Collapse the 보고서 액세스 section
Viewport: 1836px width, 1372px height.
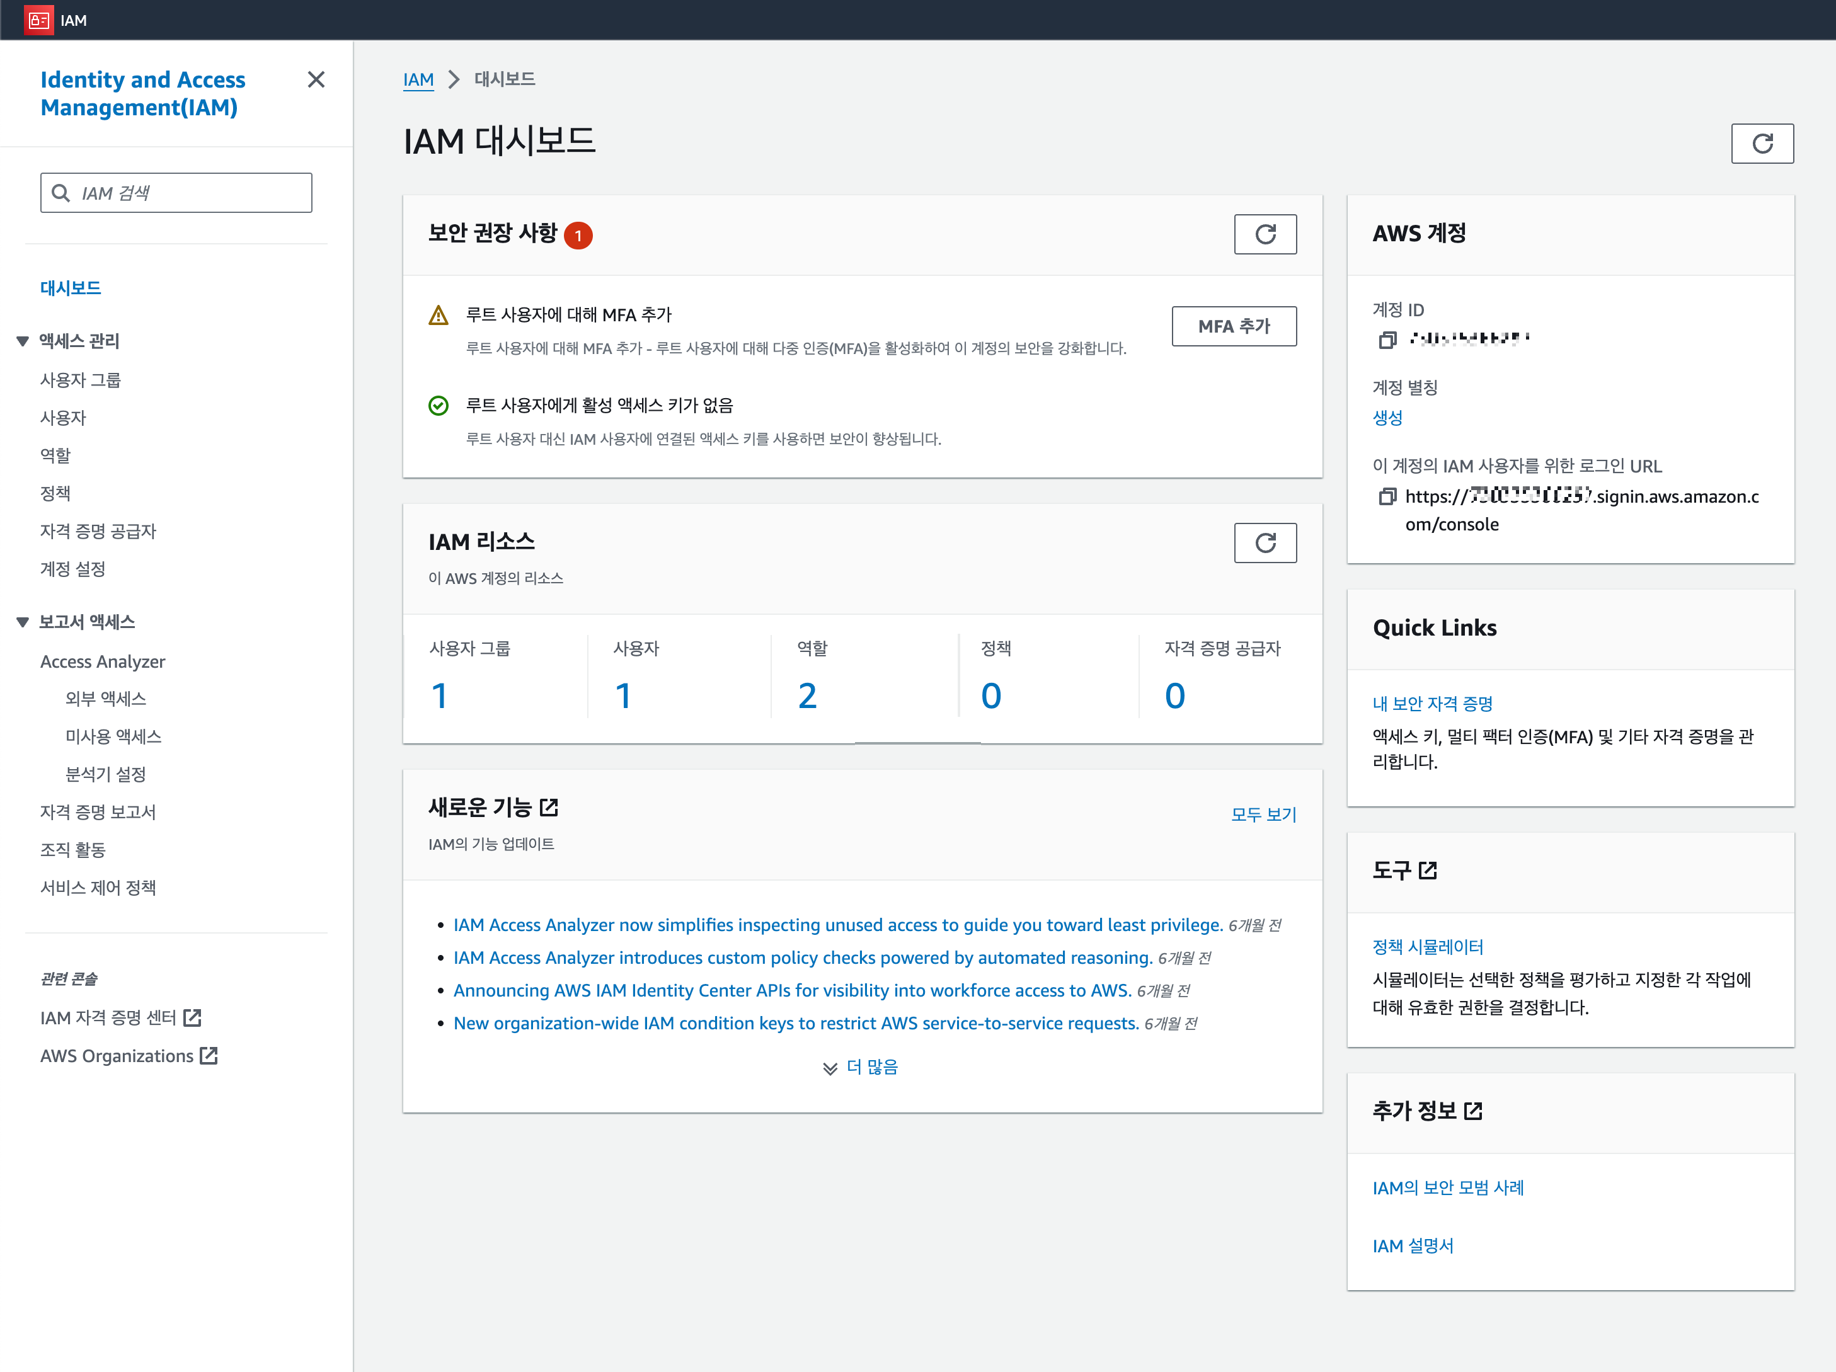tap(23, 622)
